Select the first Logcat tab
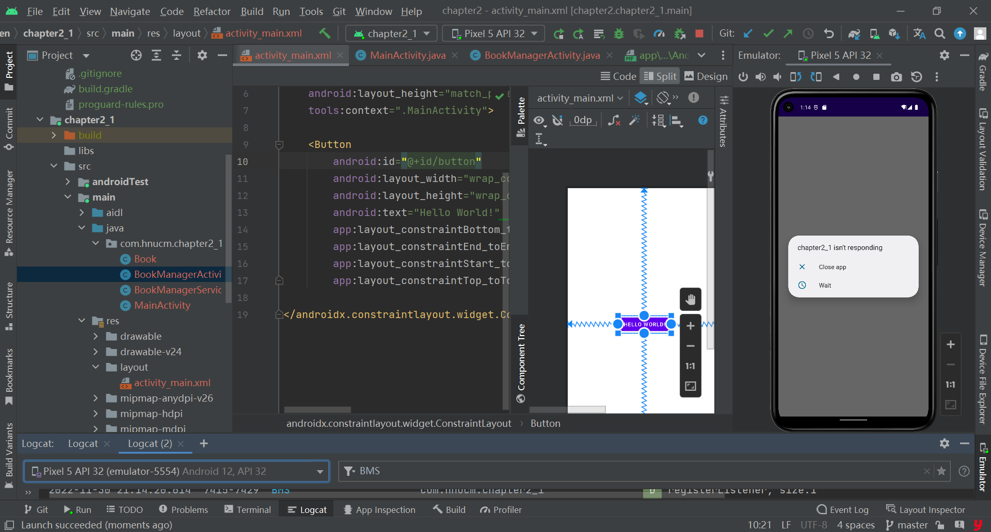This screenshot has height=532, width=991. pyautogui.click(x=83, y=443)
